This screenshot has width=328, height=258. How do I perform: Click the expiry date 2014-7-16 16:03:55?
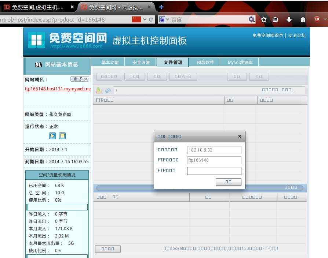tap(69, 162)
